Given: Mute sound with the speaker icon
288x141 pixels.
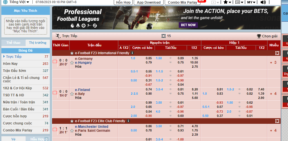Looking at the screenshot, I should pos(263,2).
